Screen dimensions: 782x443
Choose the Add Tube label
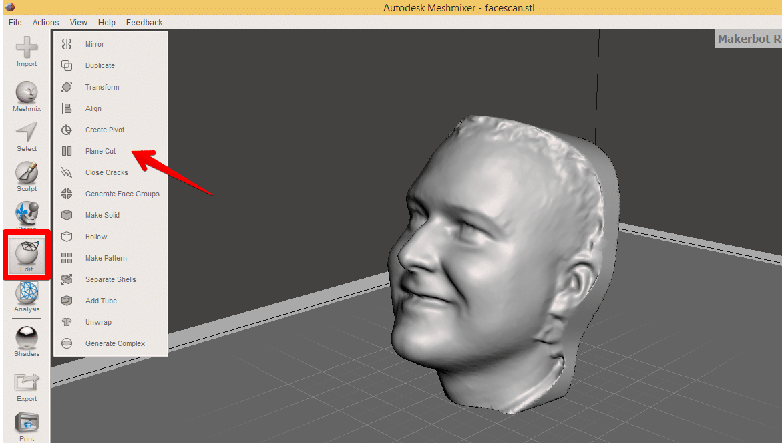coord(101,301)
